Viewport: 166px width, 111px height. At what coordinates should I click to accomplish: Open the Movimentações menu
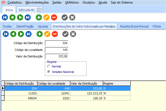coord(37,2)
